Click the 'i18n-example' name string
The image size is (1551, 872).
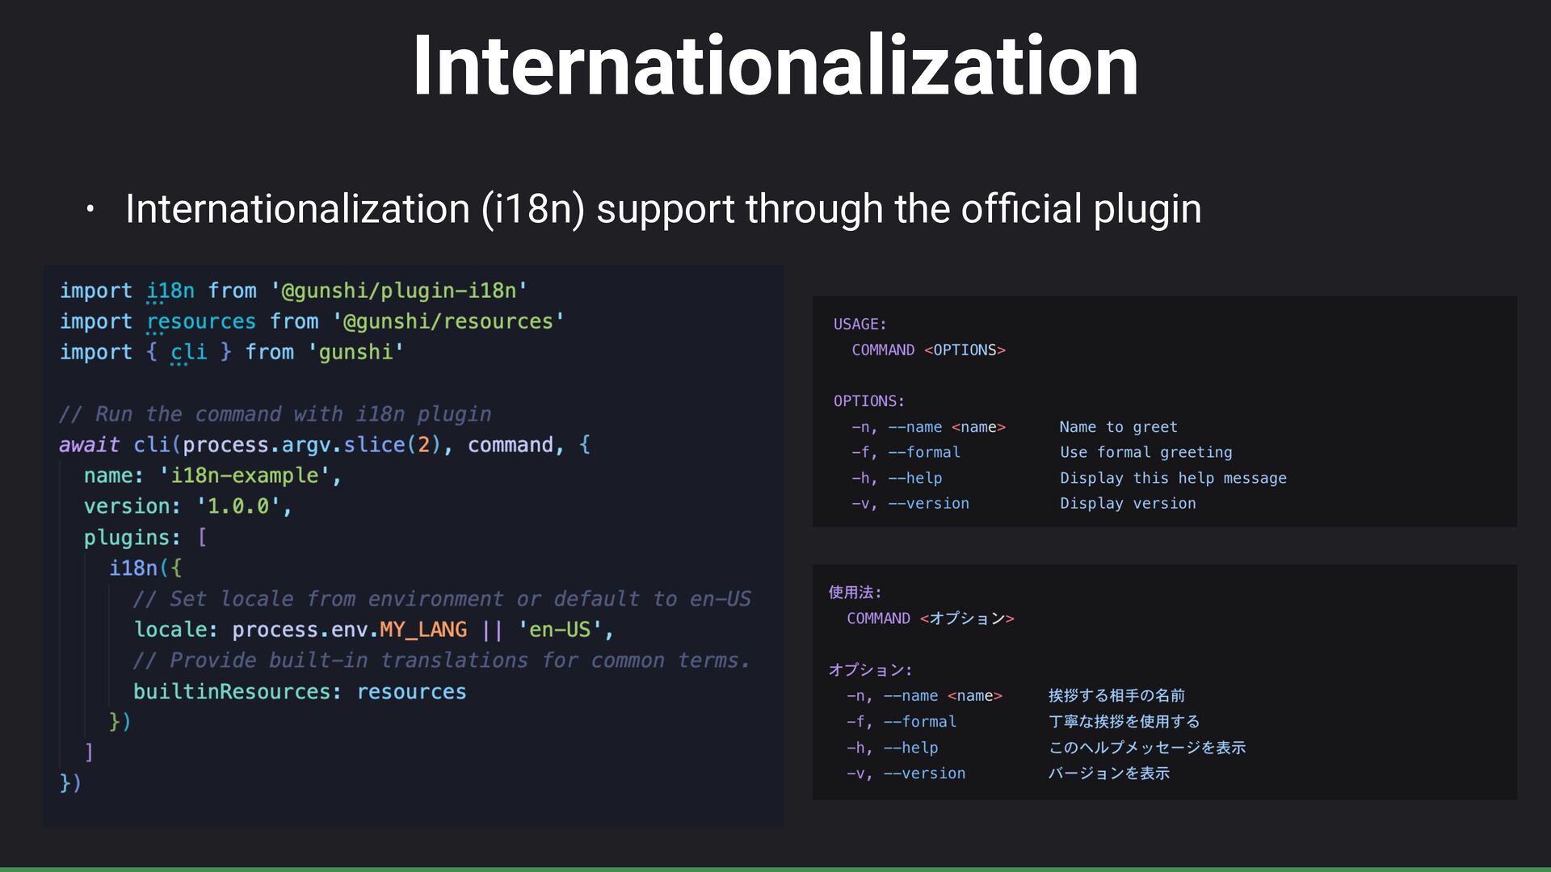click(245, 476)
